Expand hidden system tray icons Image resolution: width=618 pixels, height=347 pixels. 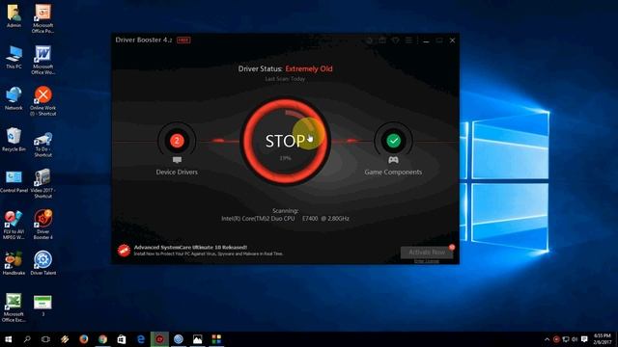point(548,339)
